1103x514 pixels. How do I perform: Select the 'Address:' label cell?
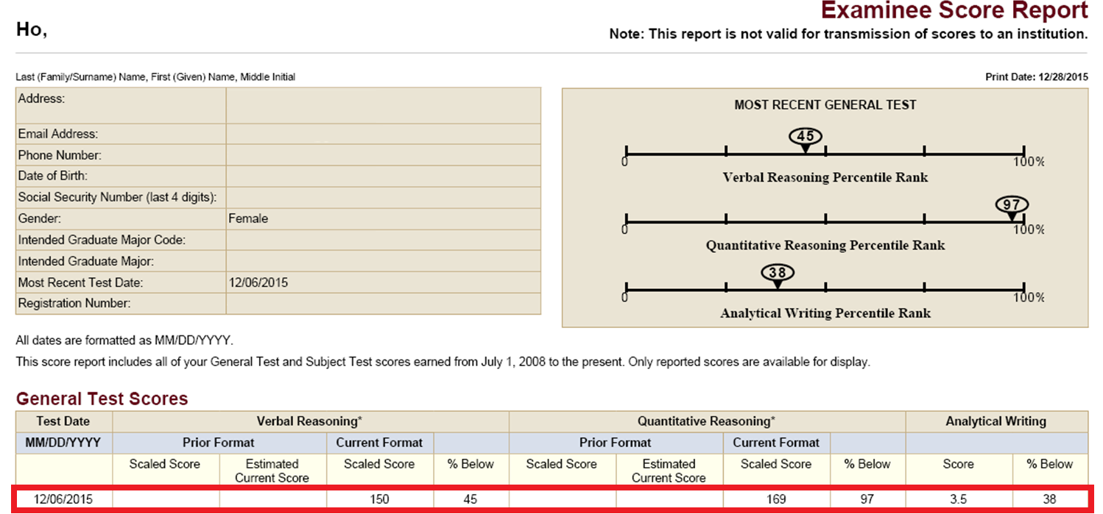pyautogui.click(x=121, y=106)
